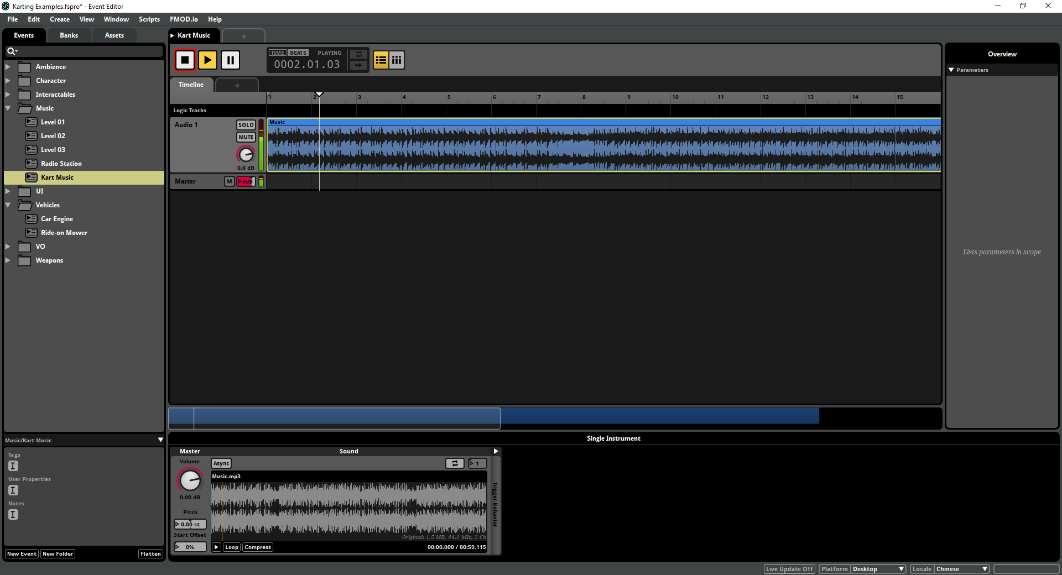Open the Create menu
Viewport: 1062px width, 575px height.
pos(60,19)
